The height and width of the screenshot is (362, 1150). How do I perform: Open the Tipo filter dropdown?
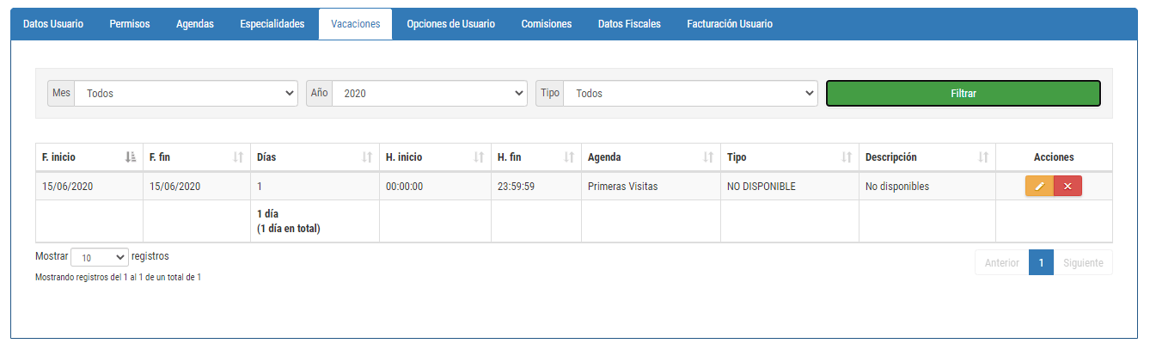click(x=690, y=93)
